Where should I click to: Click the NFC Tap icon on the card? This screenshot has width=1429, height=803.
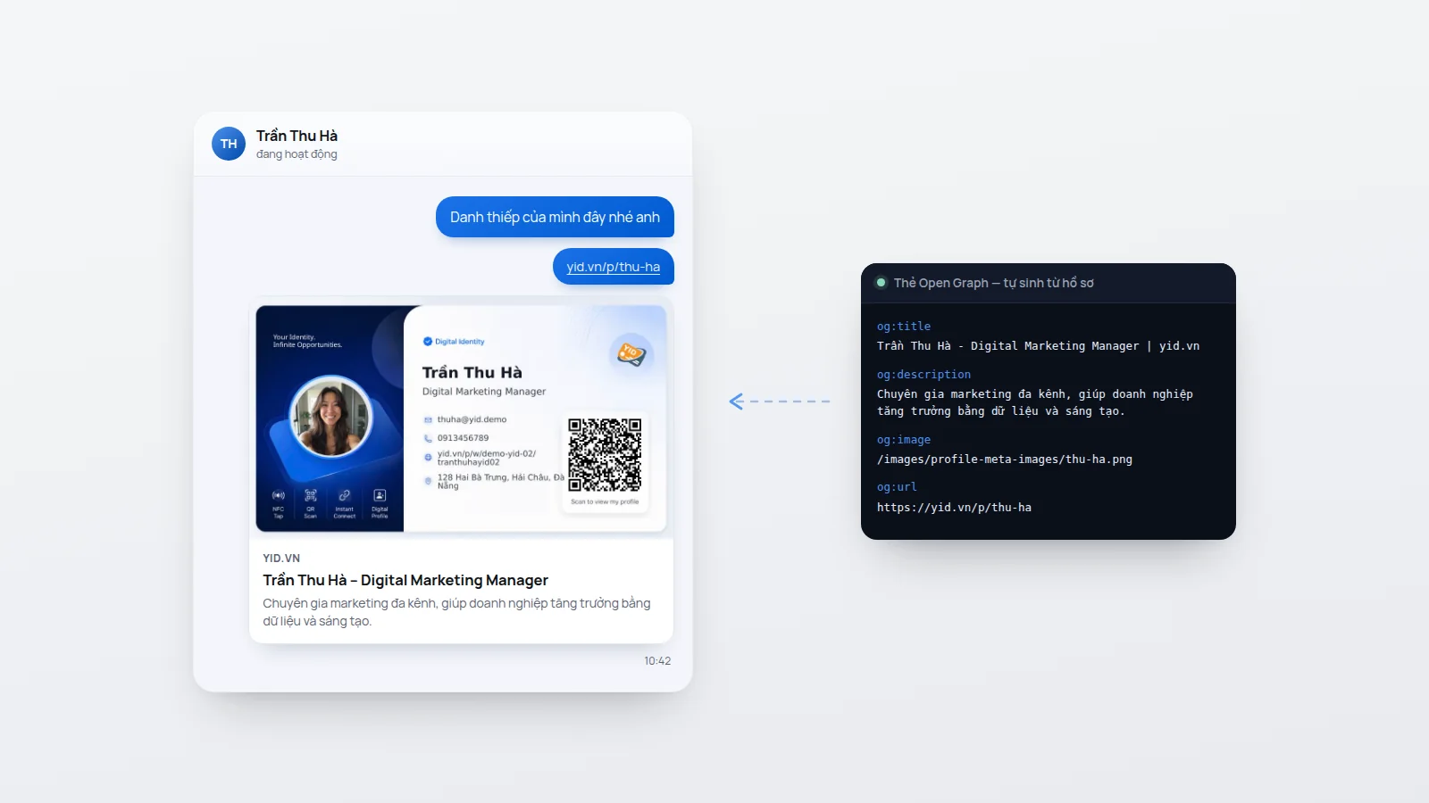tap(278, 495)
